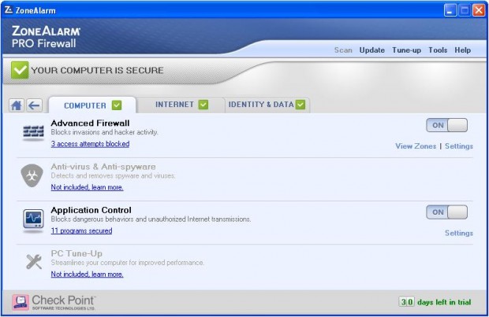This screenshot has height=317, width=489.
Task: Click the ZoneAlarm title bar icon
Action: click(9, 10)
